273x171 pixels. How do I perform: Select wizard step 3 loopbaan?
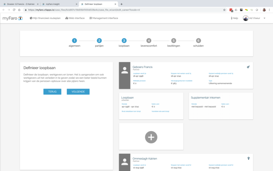point(124,43)
